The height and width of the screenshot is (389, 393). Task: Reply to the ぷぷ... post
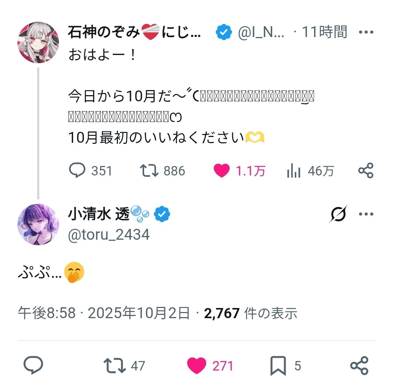[x=33, y=365]
